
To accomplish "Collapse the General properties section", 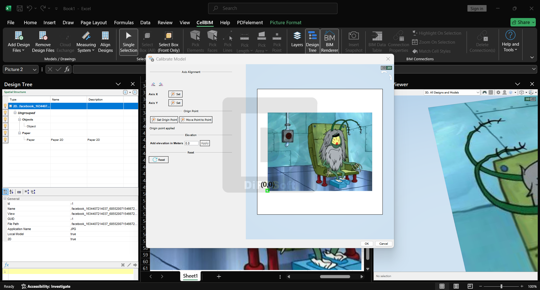I will coord(5,198).
